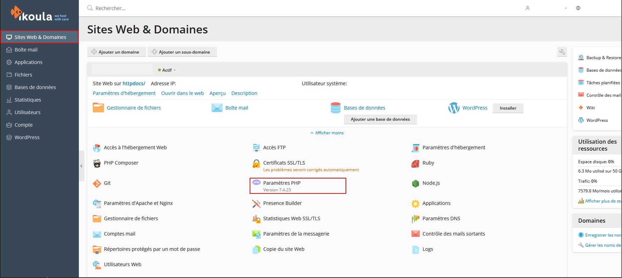
Task: Open WordPress in left menu
Action: coord(39,137)
